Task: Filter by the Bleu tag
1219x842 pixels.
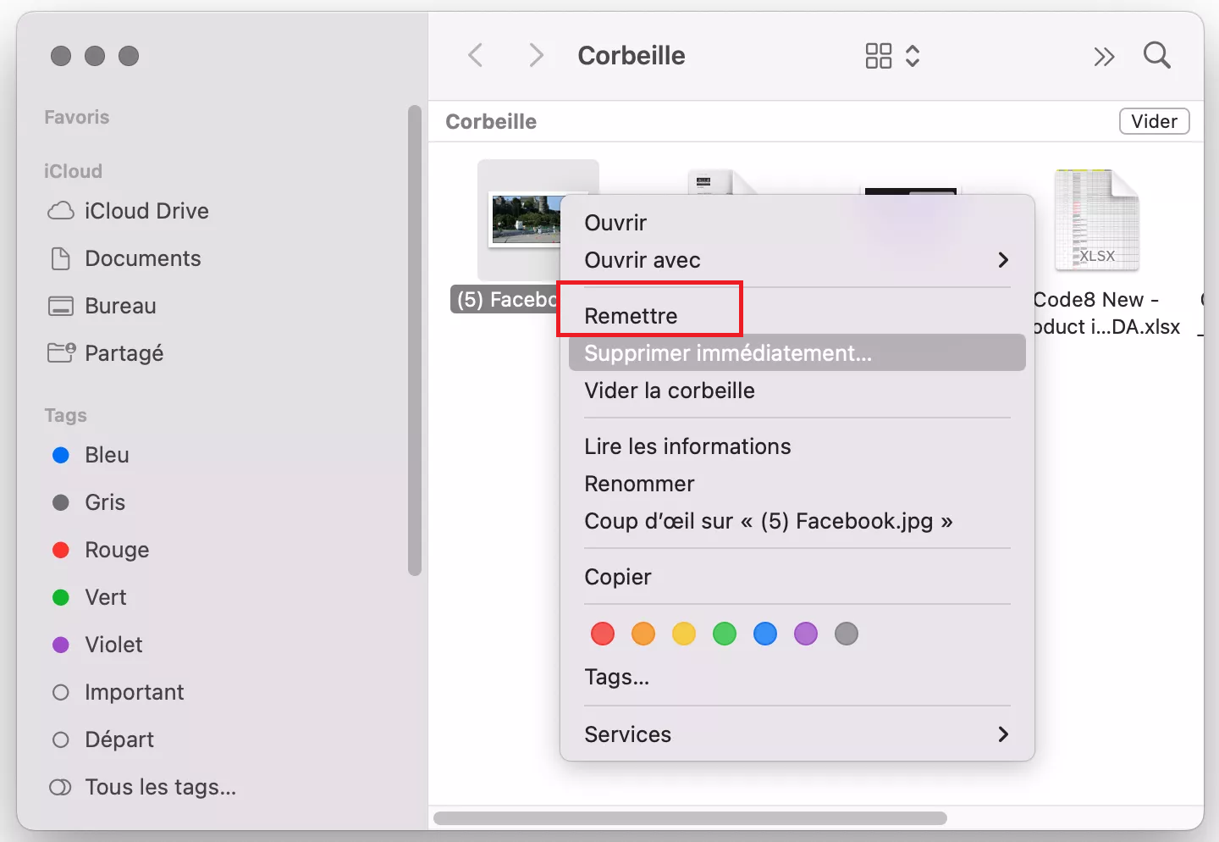Action: point(107,455)
